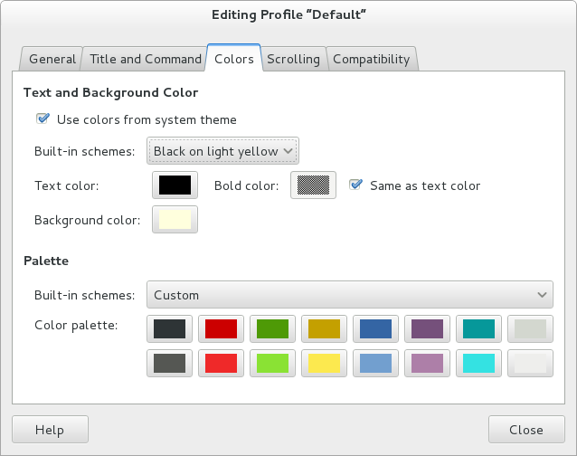Select the bright lime green swatch
577x456 pixels.
click(272, 363)
